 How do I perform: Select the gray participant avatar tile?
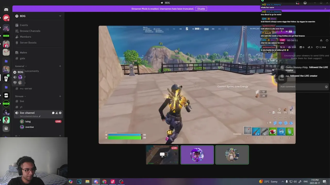tap(232, 155)
